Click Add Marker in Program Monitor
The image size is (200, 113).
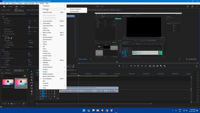[x=119, y=66]
